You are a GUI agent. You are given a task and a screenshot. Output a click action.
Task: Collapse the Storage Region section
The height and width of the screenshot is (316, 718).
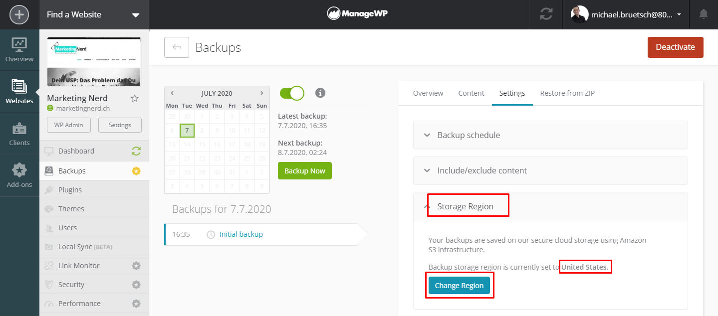point(550,206)
